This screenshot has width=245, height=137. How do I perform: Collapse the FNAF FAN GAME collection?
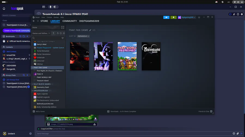tap(32, 68)
